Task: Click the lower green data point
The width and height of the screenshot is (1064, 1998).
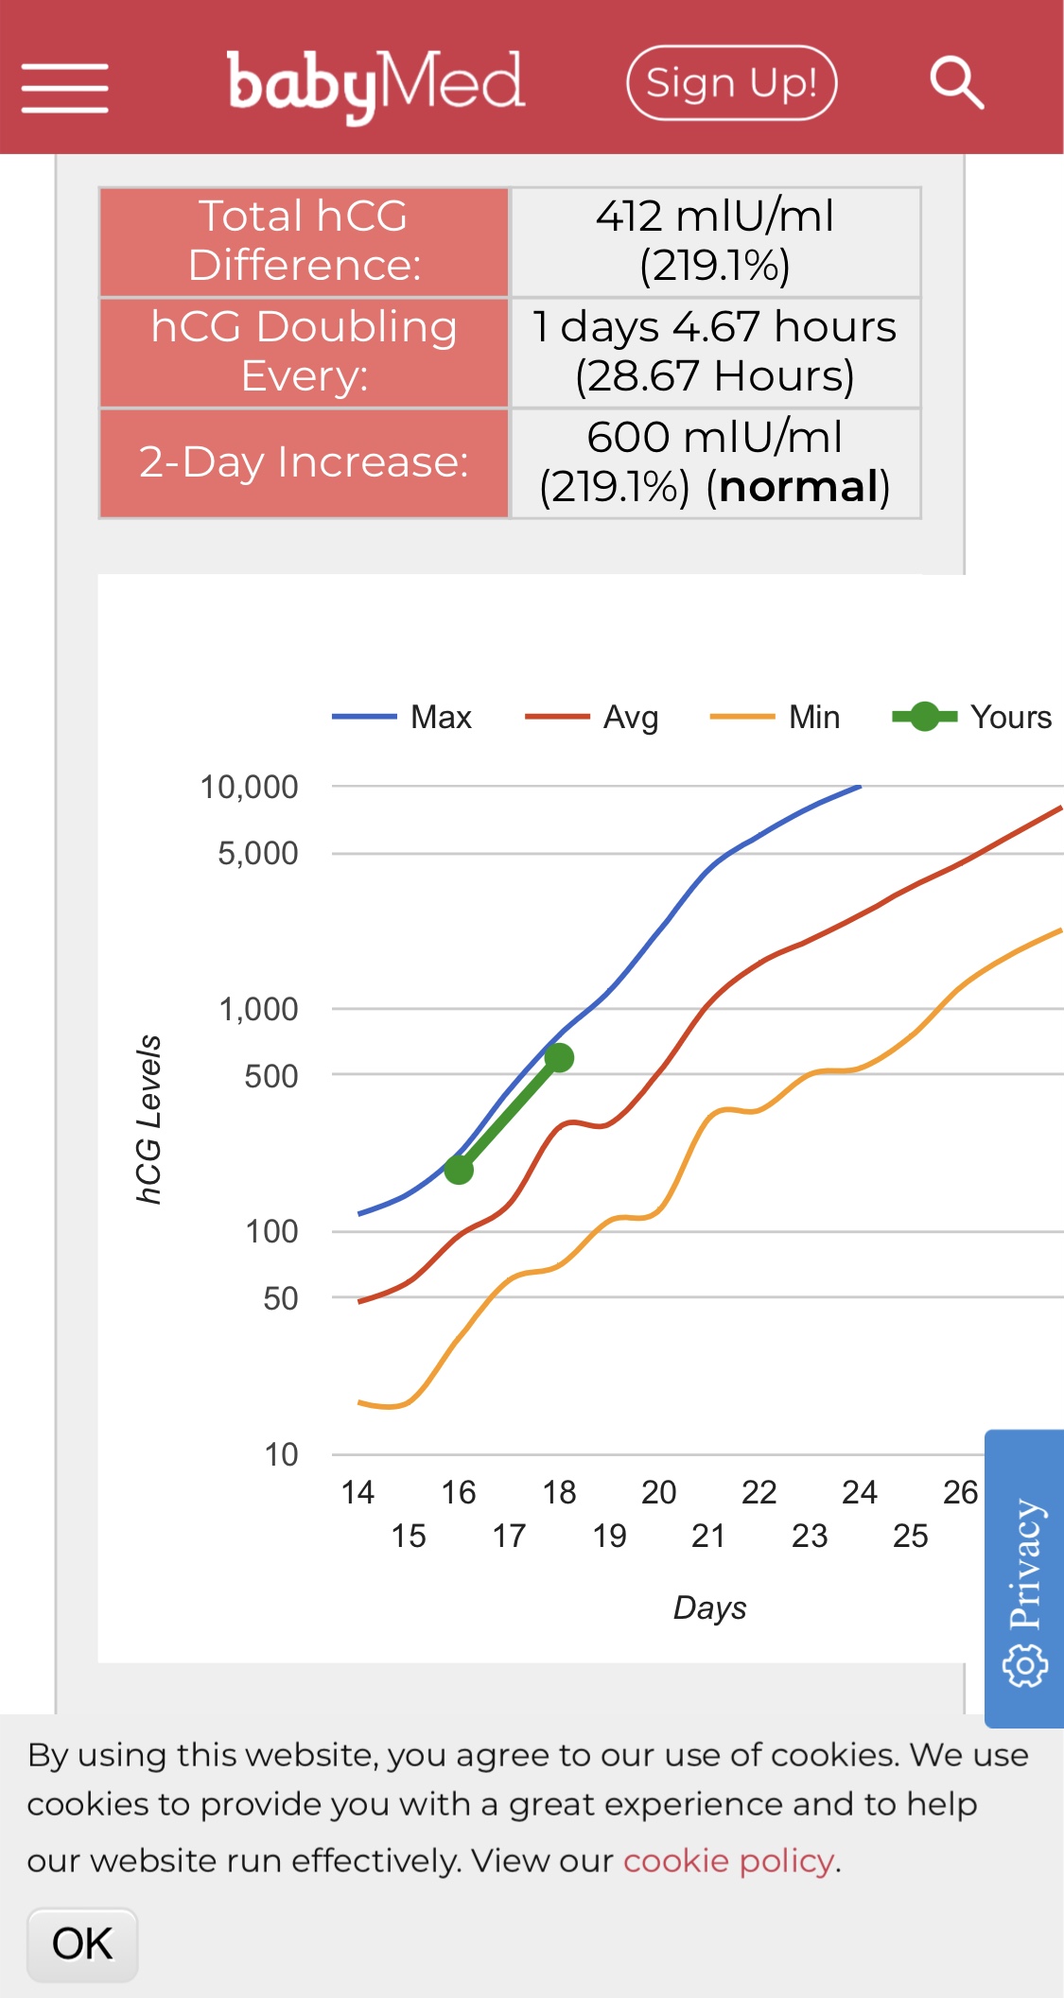Action: click(x=459, y=1170)
